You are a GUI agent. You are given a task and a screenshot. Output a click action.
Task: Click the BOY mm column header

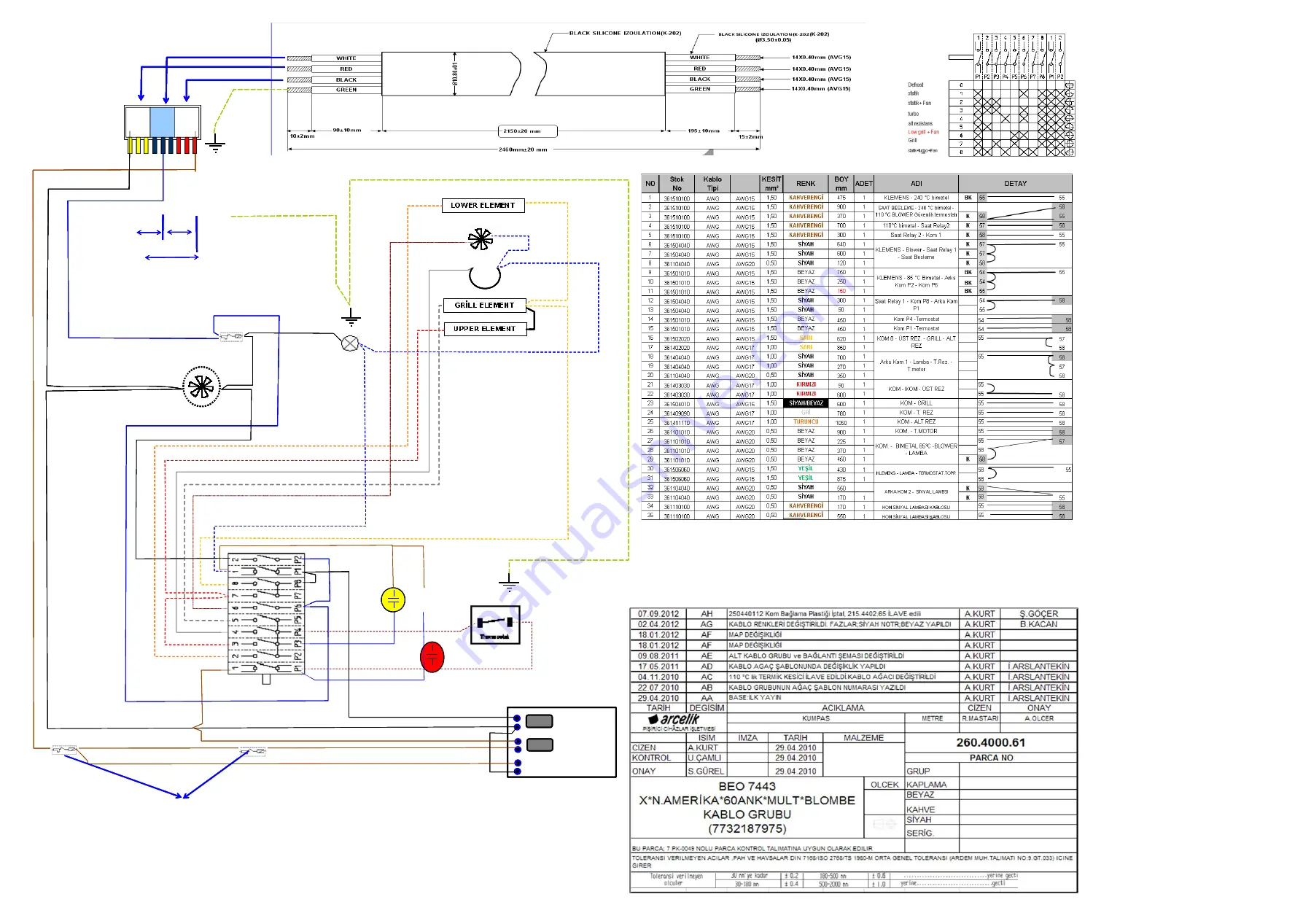point(841,184)
